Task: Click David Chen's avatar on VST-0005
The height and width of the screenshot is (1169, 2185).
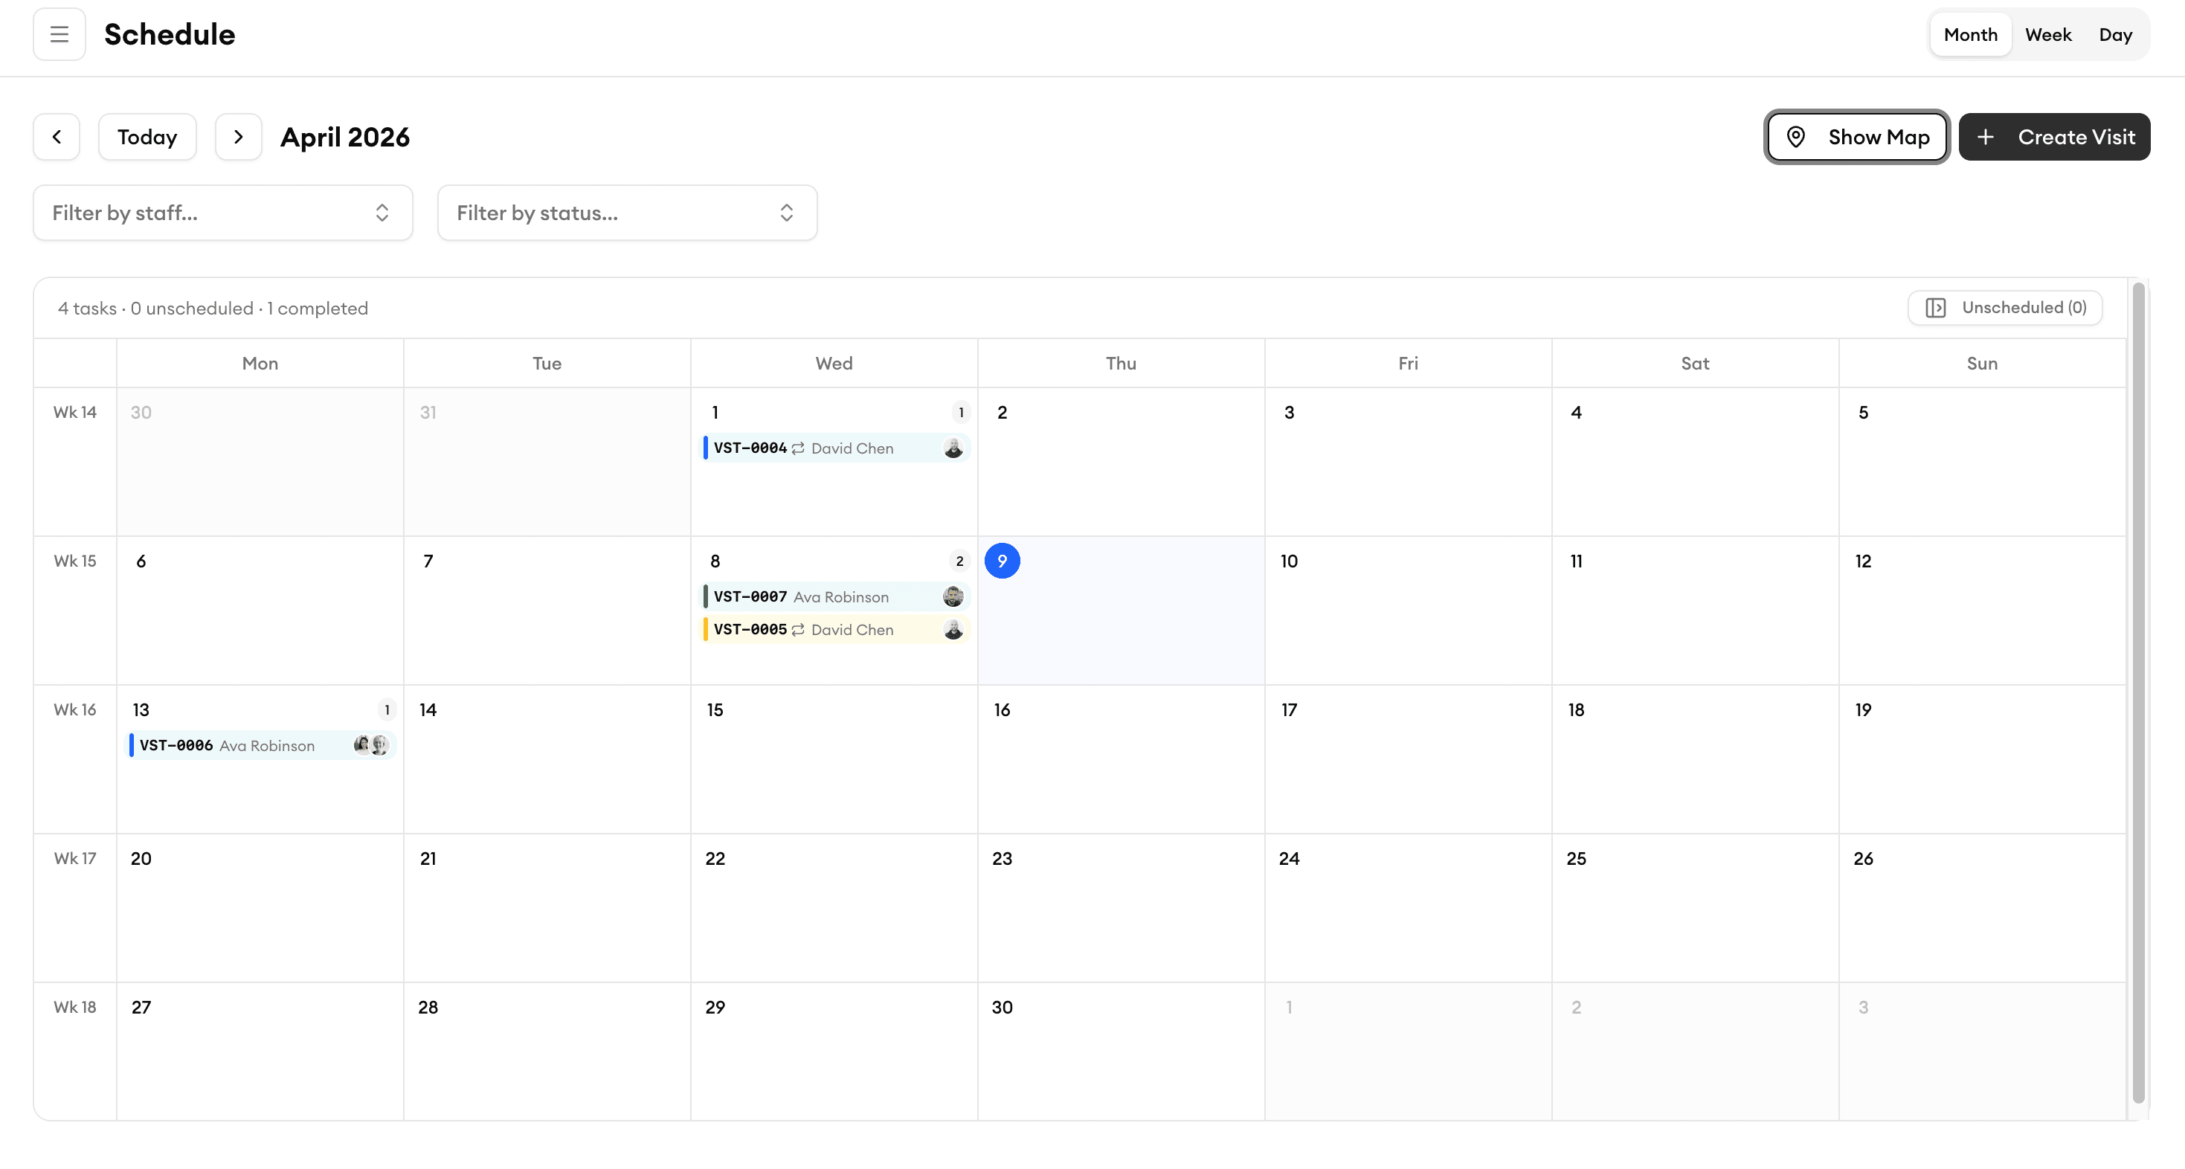Action: [x=953, y=629]
